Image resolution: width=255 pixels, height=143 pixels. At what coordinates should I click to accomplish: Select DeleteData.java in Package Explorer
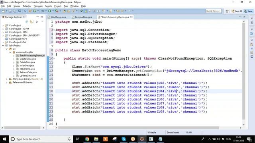pyautogui.click(x=27, y=62)
